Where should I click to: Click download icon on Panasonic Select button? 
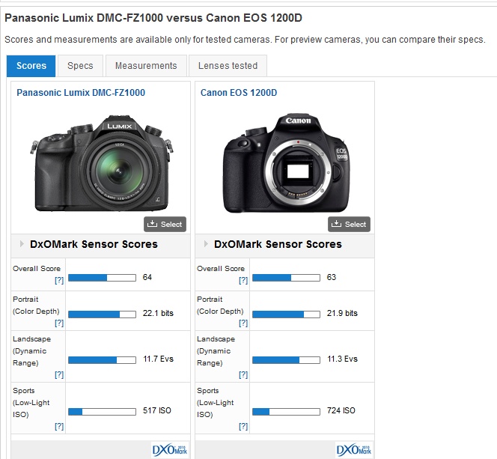[152, 223]
